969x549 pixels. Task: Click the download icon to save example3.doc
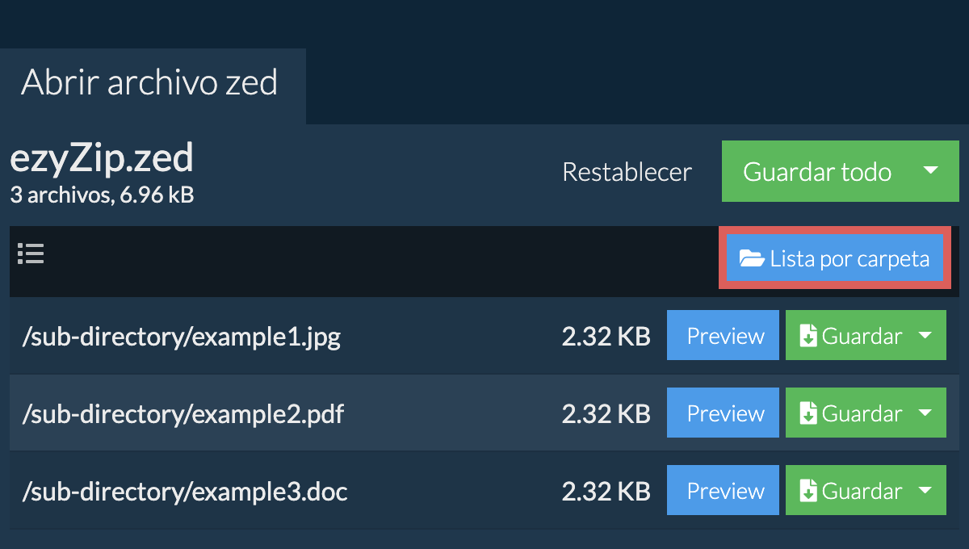808,491
